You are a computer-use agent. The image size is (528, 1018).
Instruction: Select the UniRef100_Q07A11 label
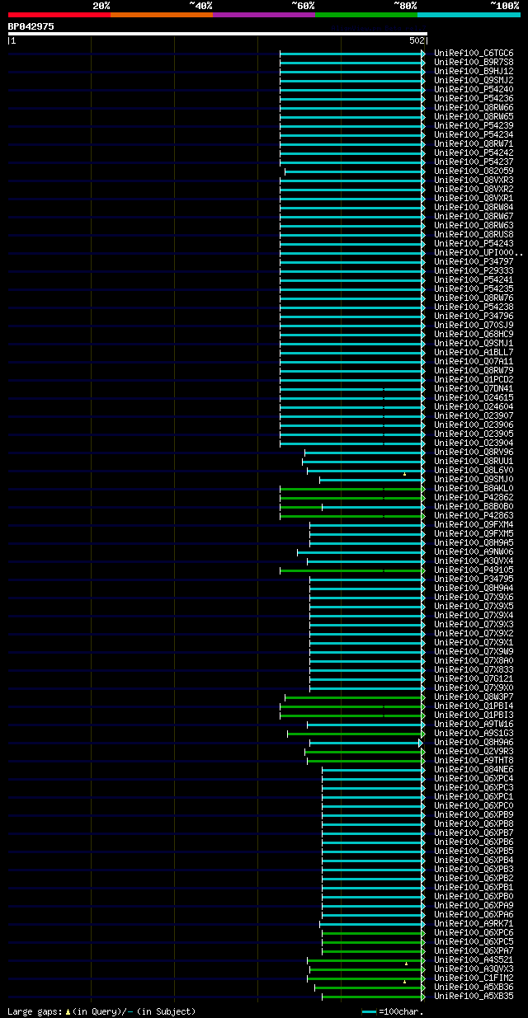pos(474,361)
